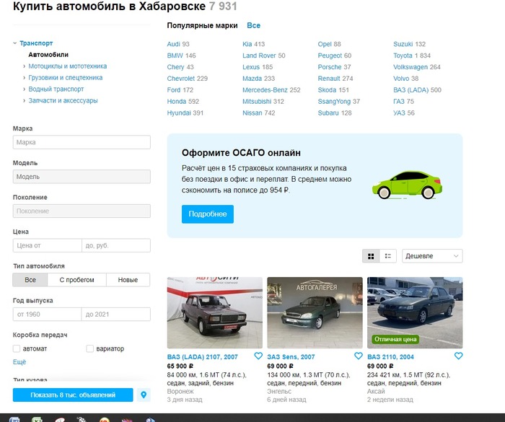Select С пробегом car type
505x422 pixels.
(x=77, y=280)
